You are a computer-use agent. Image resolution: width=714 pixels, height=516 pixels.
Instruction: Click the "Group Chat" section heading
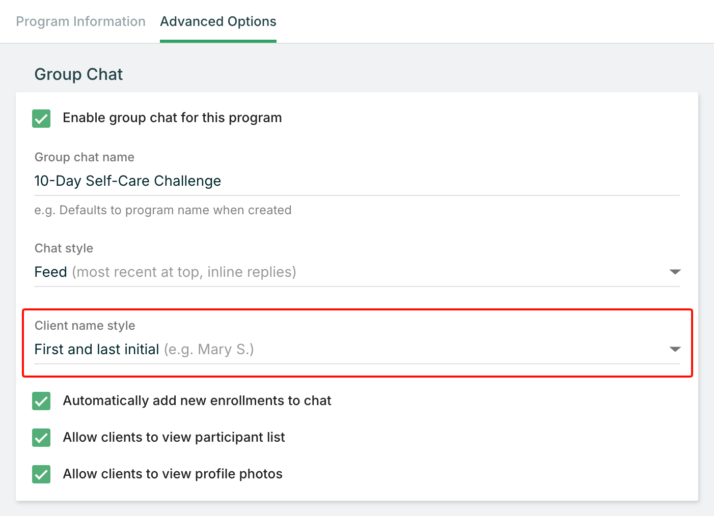pos(78,74)
